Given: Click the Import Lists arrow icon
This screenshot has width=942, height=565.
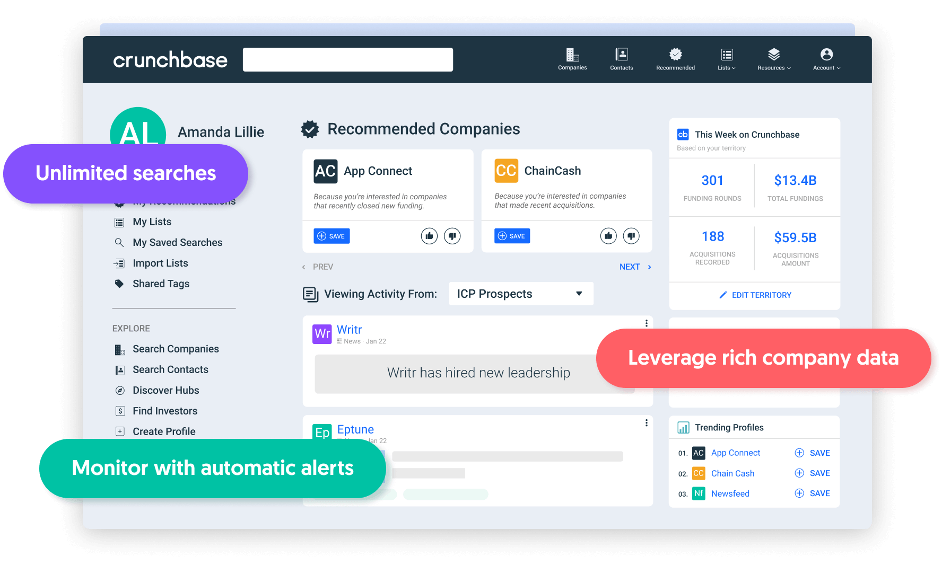Looking at the screenshot, I should click(x=119, y=263).
